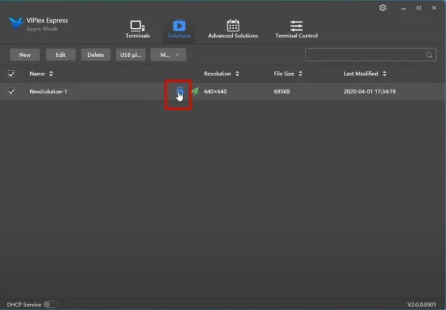The image size is (446, 310).
Task: Sort by Last Modified column arrows
Action: 384,74
